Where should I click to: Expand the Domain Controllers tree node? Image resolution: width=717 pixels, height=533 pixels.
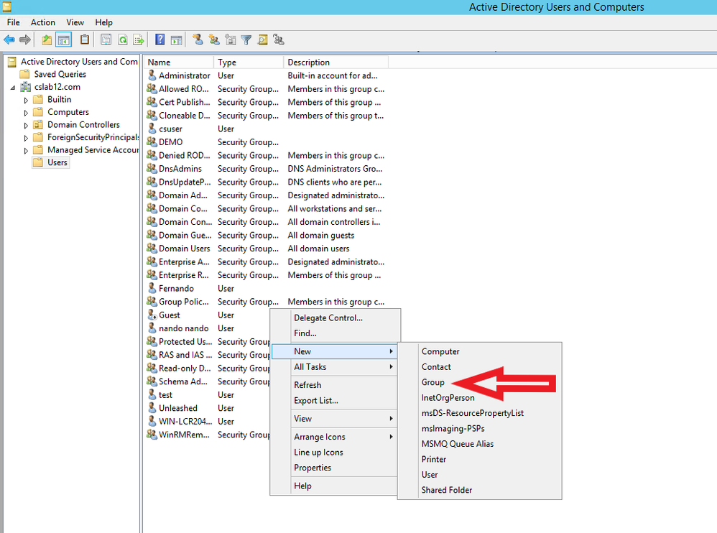pos(27,125)
